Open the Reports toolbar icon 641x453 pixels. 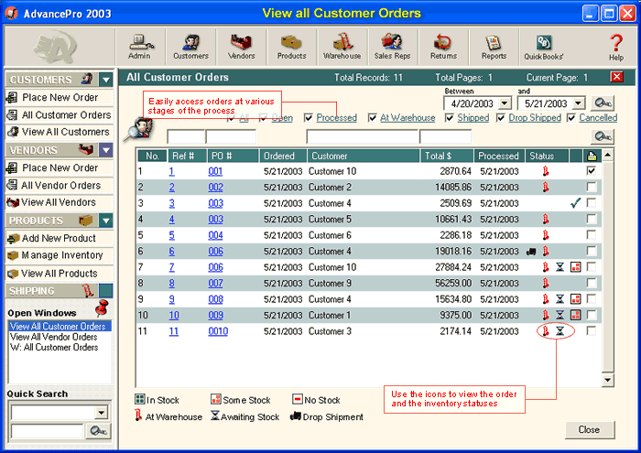click(x=494, y=47)
